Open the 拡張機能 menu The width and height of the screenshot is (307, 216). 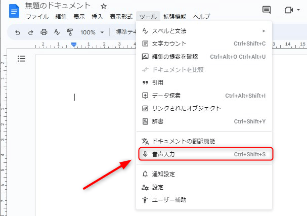(175, 17)
